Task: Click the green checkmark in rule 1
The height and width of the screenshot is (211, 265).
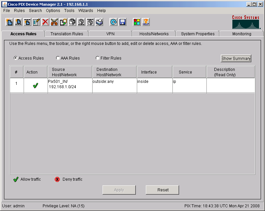Action: coord(36,86)
